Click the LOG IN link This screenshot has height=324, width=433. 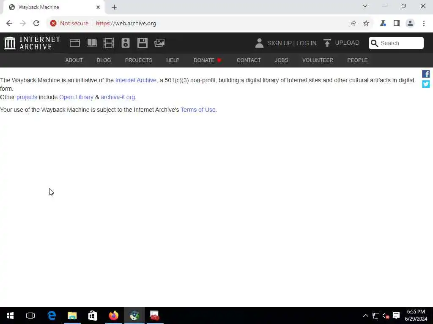(x=306, y=43)
